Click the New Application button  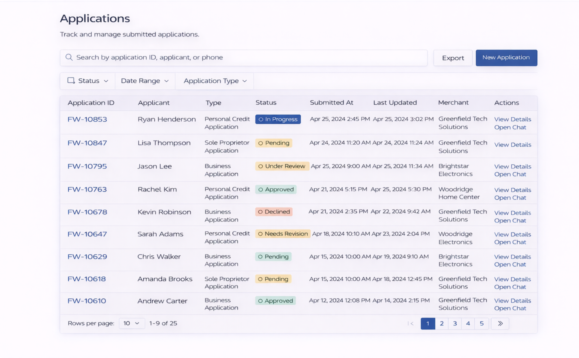[506, 57]
